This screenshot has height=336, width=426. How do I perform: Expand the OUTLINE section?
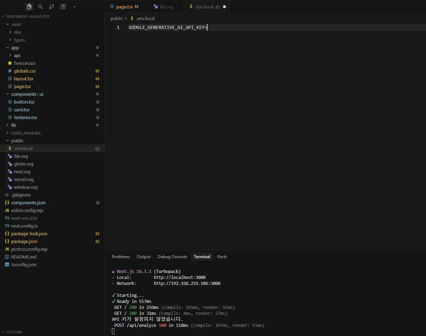click(14, 332)
